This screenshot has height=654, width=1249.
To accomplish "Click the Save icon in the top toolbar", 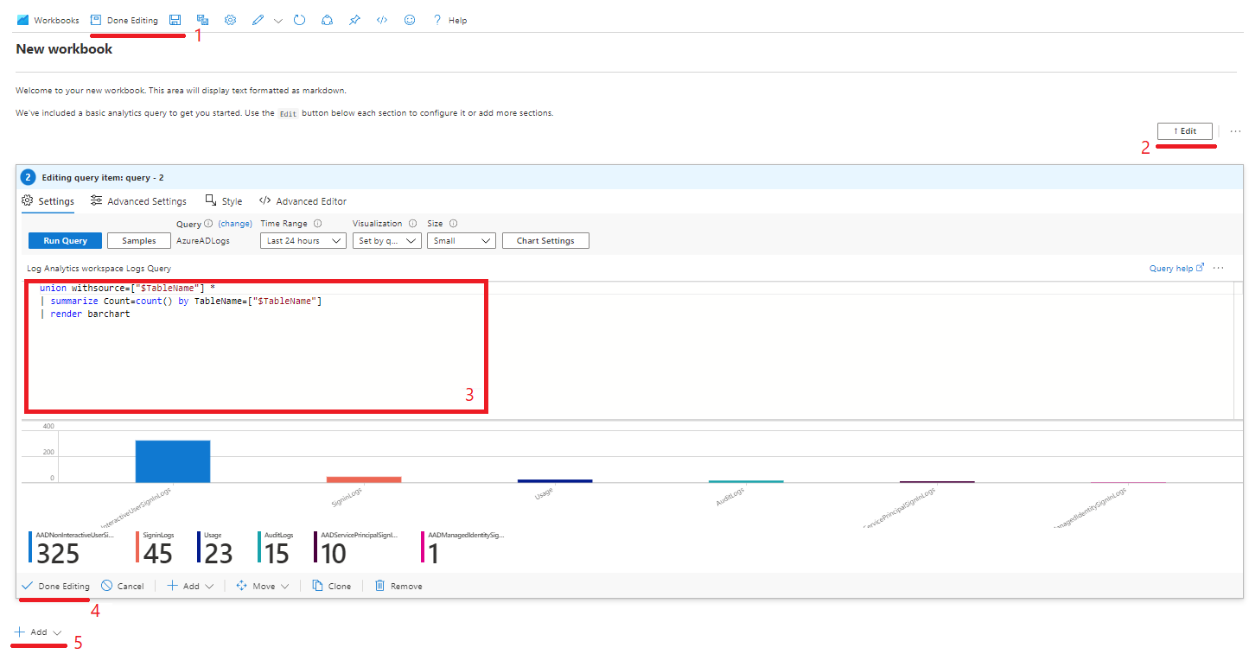I will pos(175,20).
